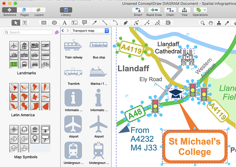Select the Zoom magnifier tool

pyautogui.click(x=203, y=23)
